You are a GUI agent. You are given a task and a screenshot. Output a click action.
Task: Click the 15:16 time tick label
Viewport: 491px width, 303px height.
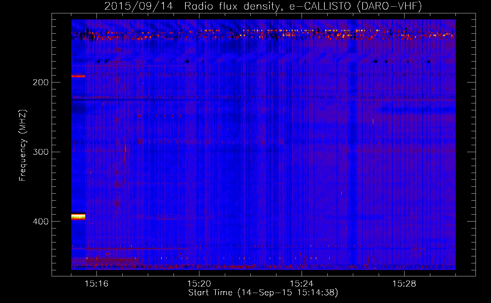coord(97,284)
